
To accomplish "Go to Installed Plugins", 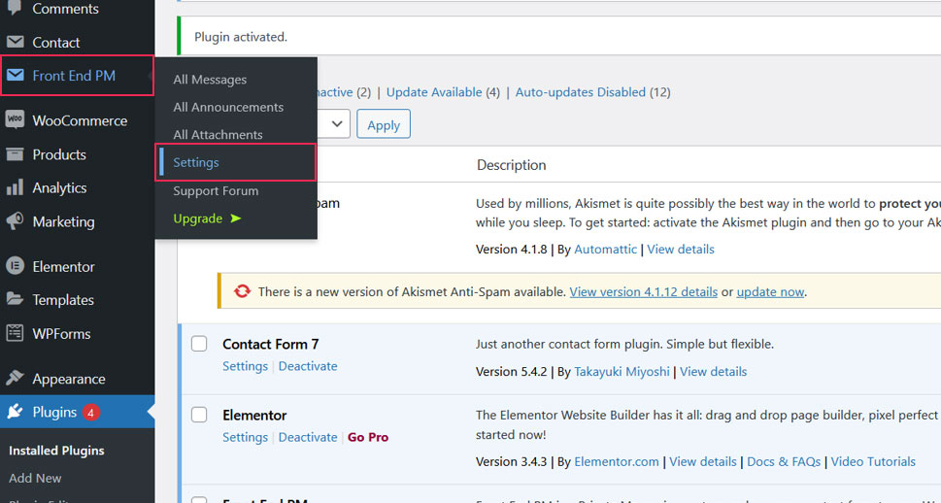I will pyautogui.click(x=56, y=451).
